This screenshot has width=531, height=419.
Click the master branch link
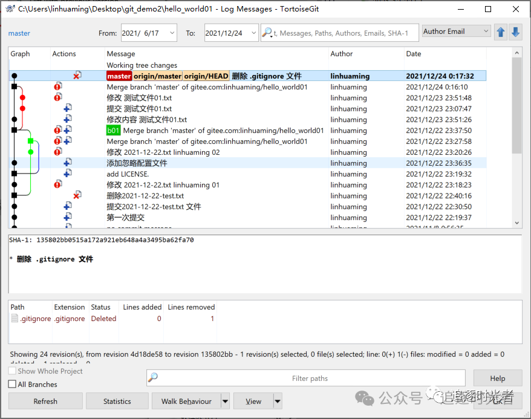coord(19,33)
